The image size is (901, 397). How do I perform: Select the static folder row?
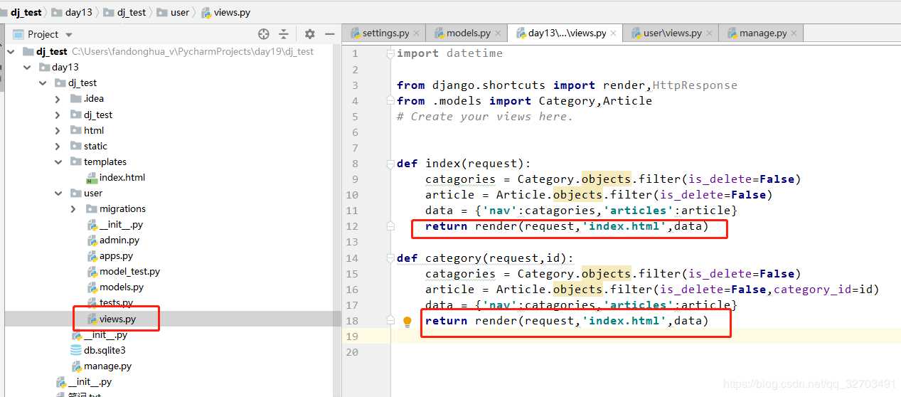coord(88,146)
